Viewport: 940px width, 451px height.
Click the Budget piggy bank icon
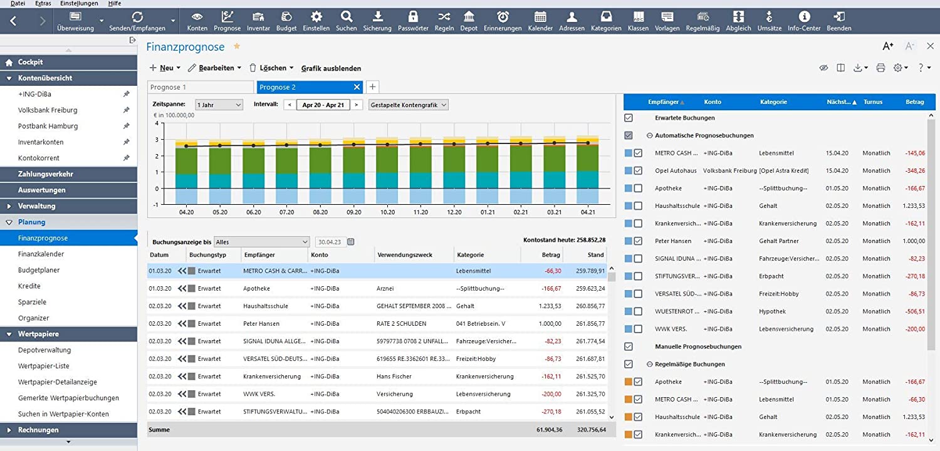click(286, 17)
